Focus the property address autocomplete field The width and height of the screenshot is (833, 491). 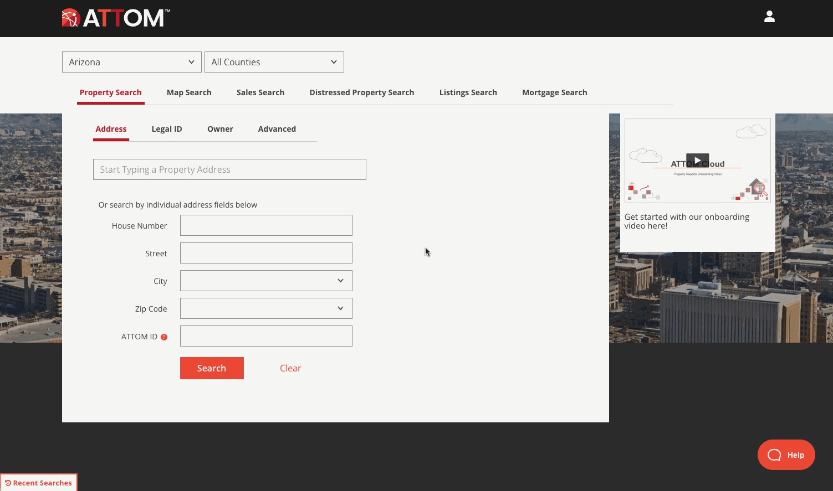click(x=229, y=169)
